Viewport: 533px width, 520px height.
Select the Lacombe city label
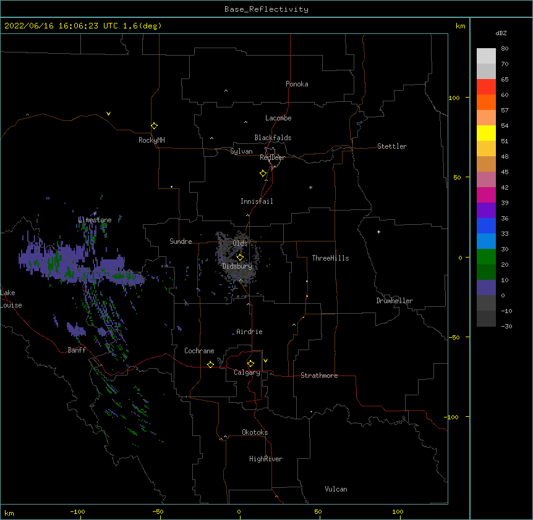click(278, 118)
